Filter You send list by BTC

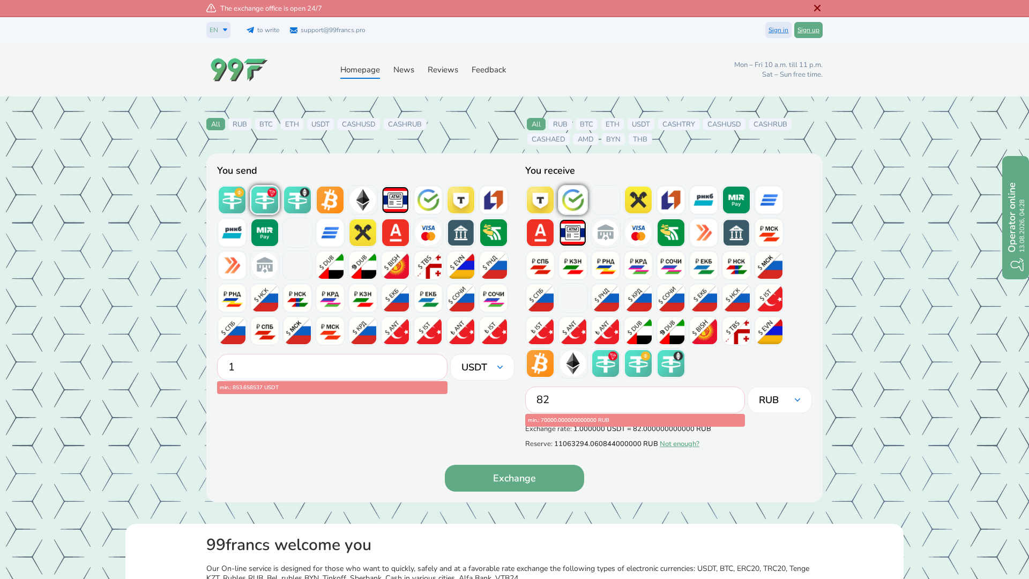[x=266, y=124]
